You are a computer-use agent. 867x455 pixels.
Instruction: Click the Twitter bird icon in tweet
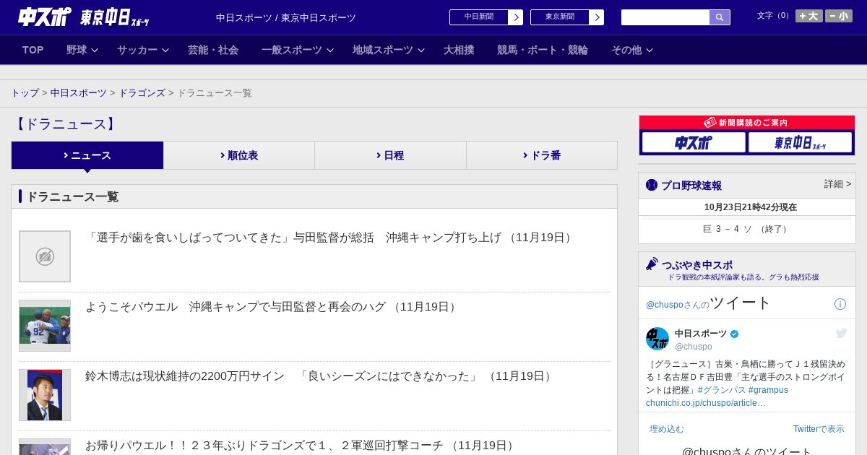(x=841, y=333)
